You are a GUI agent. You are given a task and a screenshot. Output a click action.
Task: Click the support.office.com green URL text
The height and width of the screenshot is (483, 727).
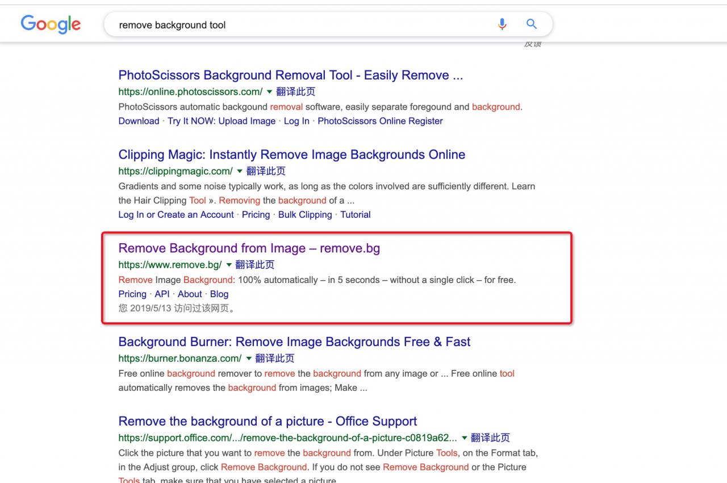tap(287, 438)
